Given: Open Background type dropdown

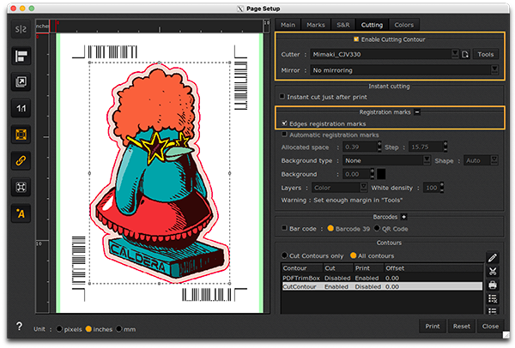Looking at the screenshot, I should pyautogui.click(x=386, y=160).
